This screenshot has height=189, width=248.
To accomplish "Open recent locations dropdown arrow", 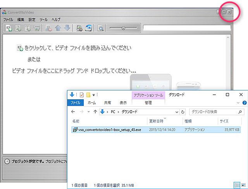I will pyautogui.click(x=89, y=112).
